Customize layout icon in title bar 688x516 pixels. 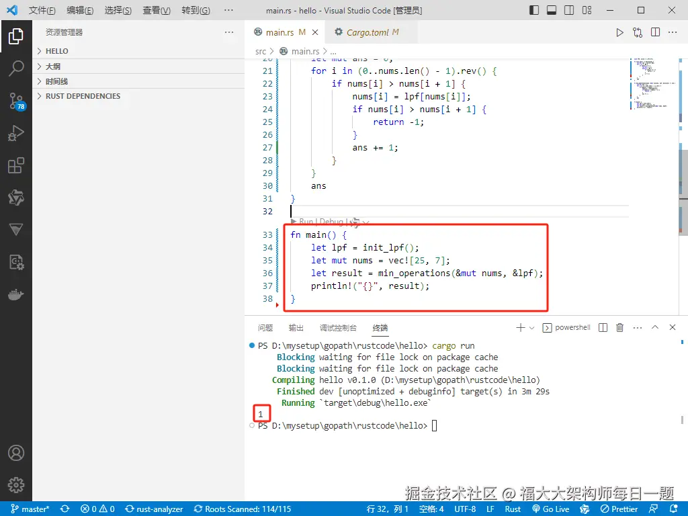tap(587, 10)
